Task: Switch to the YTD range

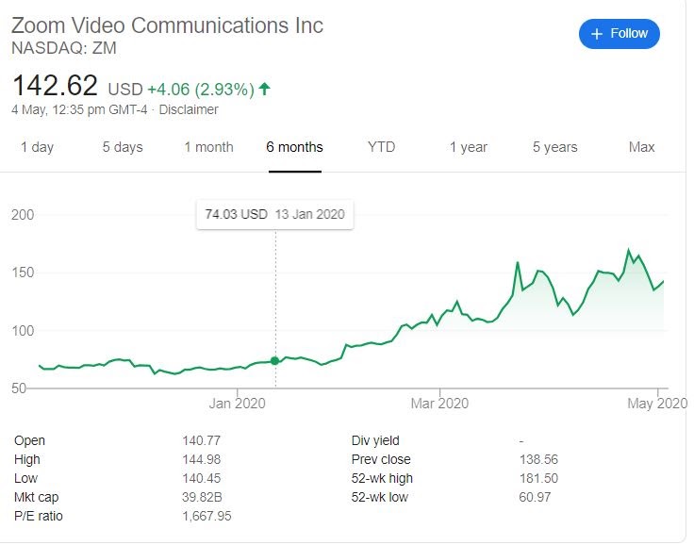Action: coord(381,147)
